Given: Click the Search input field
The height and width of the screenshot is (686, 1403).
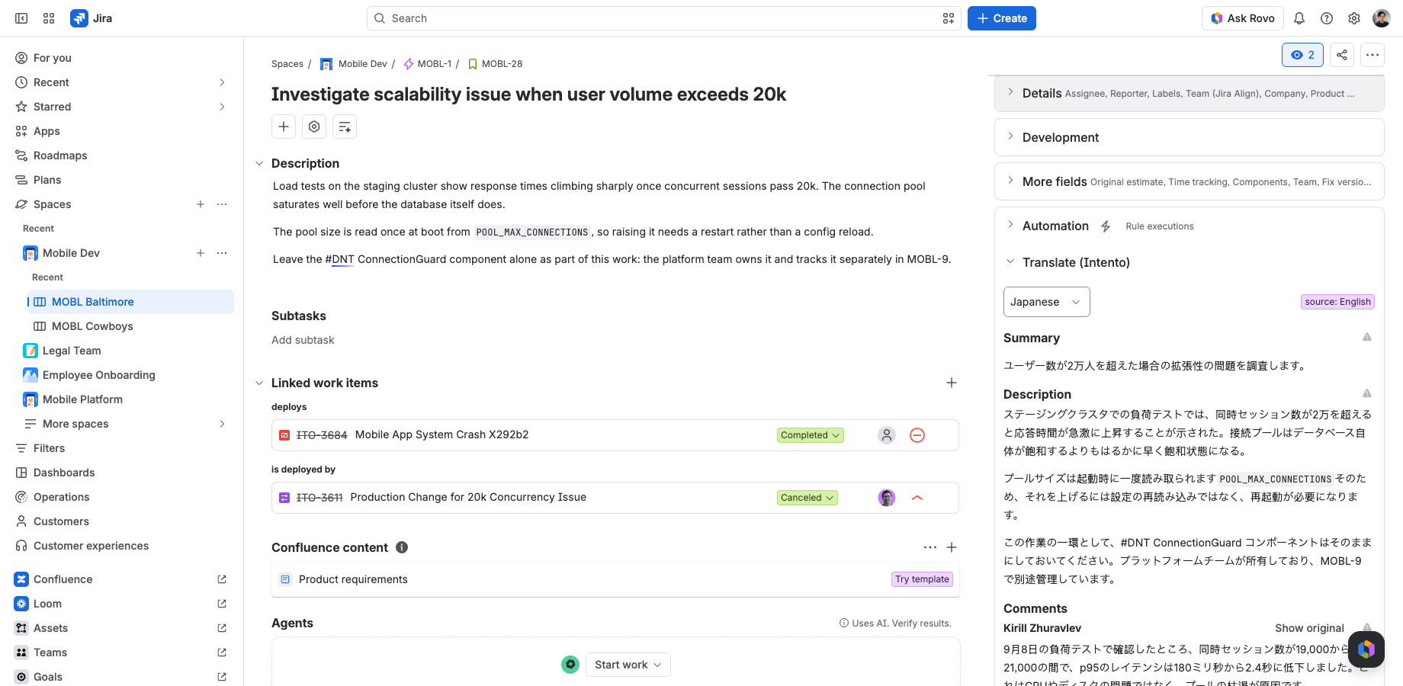Looking at the screenshot, I should click(x=663, y=18).
